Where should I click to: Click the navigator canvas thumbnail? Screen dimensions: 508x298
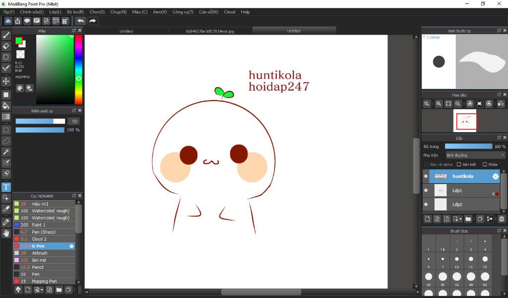465,121
